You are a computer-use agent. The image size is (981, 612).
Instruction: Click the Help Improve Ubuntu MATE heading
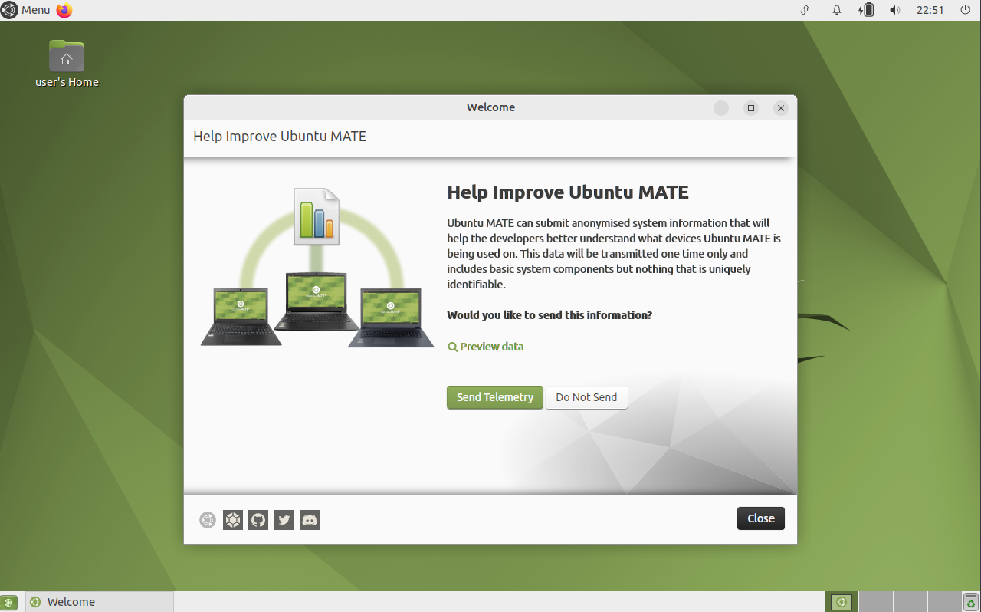click(568, 192)
